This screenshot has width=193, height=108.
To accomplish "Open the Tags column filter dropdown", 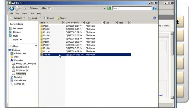I will pos(130,23).
